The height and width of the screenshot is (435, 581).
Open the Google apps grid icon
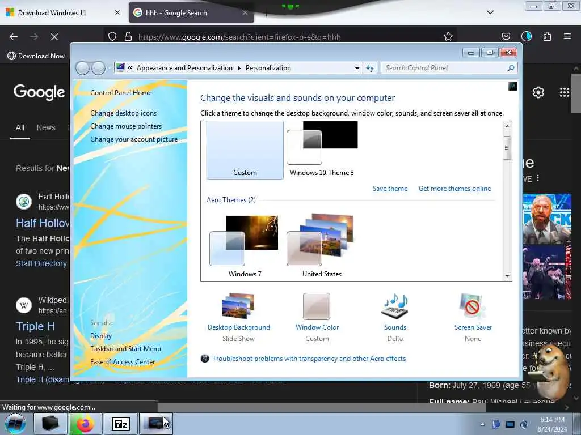pyautogui.click(x=565, y=92)
